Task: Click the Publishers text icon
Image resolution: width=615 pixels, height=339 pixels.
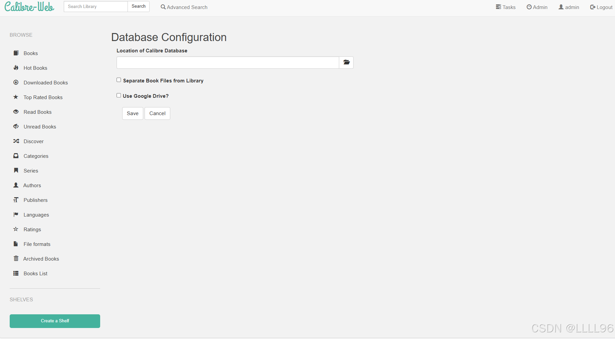Action: click(16, 200)
